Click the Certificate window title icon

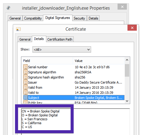click(18, 29)
